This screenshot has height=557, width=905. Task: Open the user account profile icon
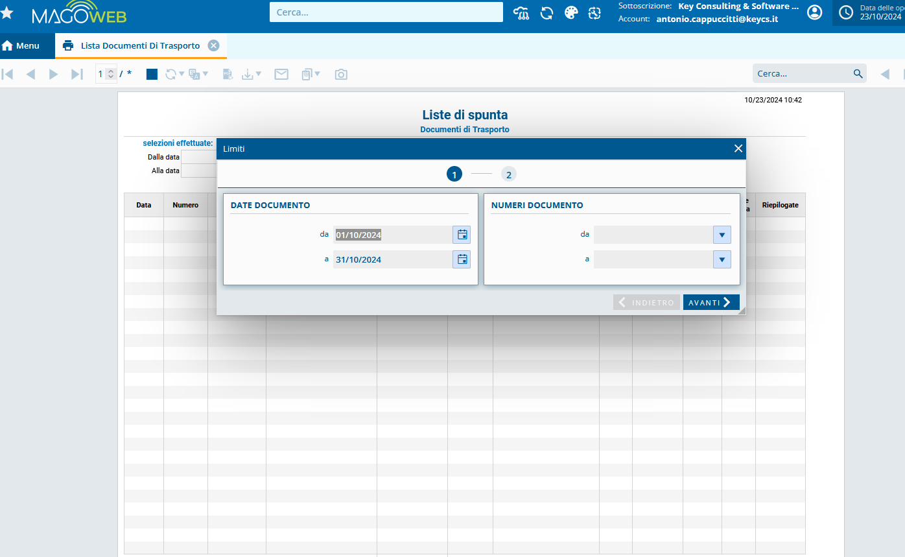[x=814, y=13]
